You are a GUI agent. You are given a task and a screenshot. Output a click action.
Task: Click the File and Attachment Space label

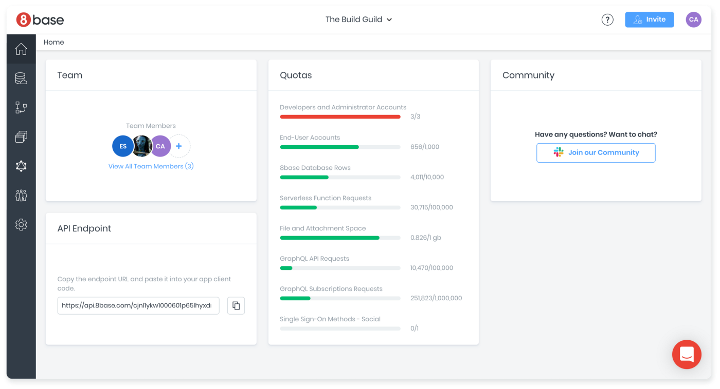pos(323,228)
